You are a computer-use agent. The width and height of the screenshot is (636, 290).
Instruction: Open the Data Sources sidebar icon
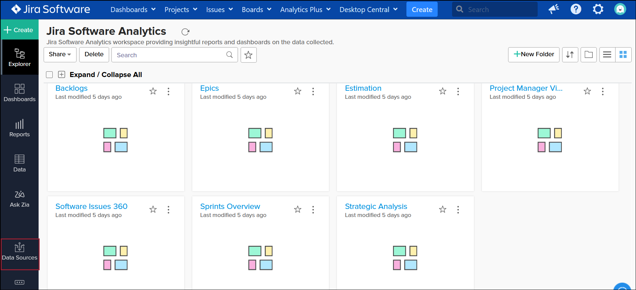(20, 252)
